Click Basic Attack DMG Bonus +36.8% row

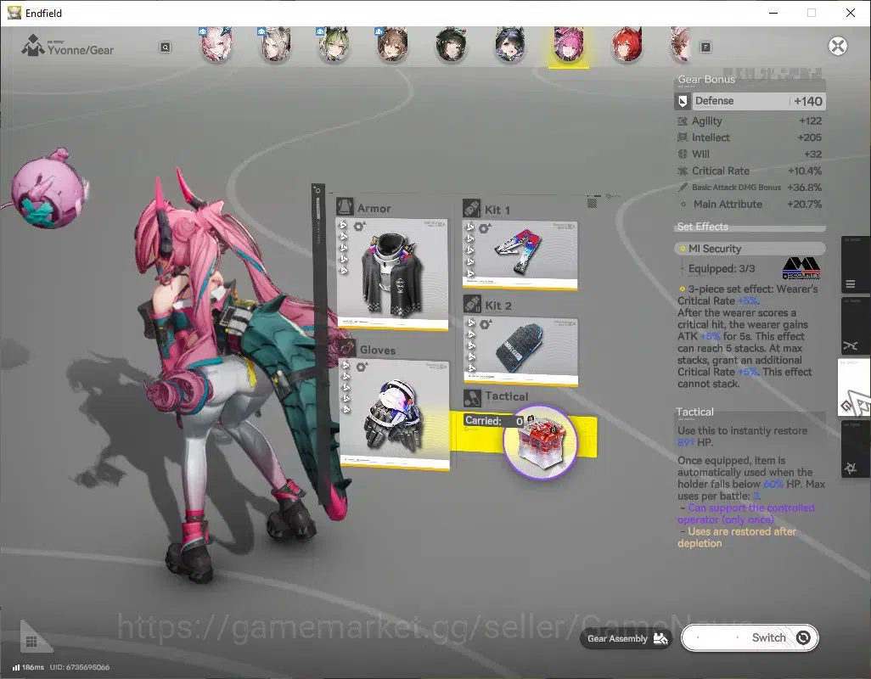(750, 188)
